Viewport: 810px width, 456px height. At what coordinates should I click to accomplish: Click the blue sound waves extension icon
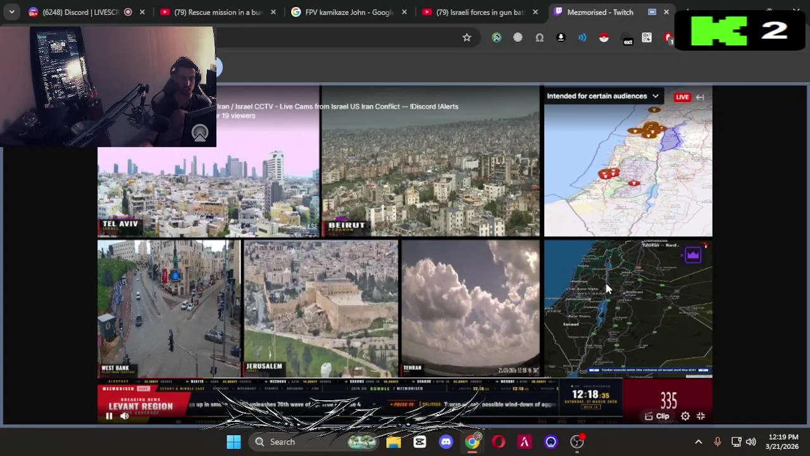(x=582, y=38)
